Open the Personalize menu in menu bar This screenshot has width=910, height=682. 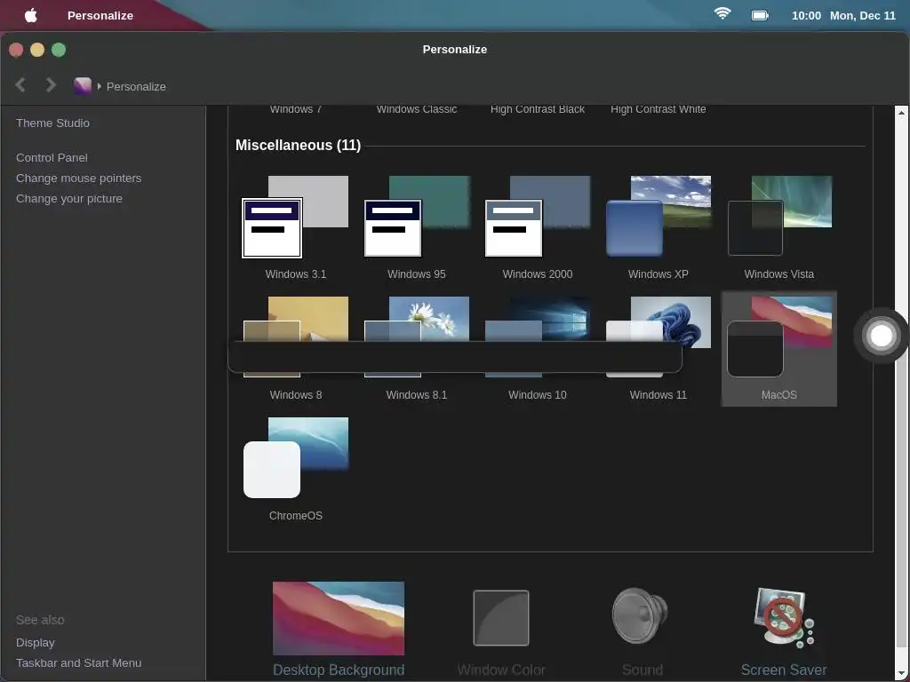pos(100,16)
